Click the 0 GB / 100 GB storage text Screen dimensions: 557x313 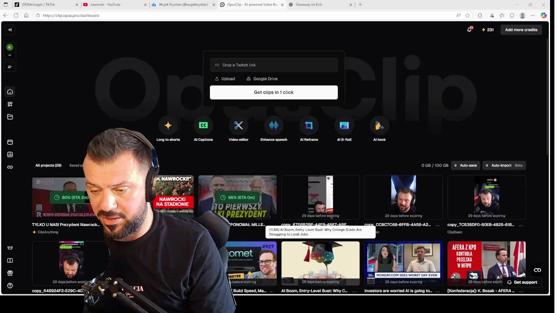(x=435, y=165)
